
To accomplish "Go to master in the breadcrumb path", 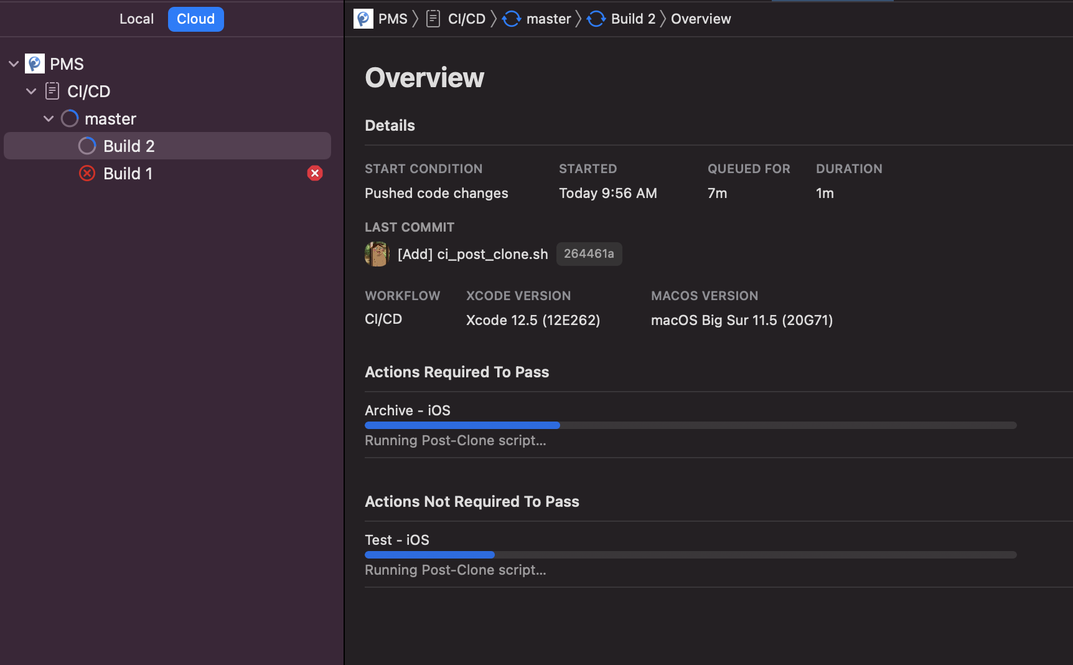I will [x=548, y=19].
